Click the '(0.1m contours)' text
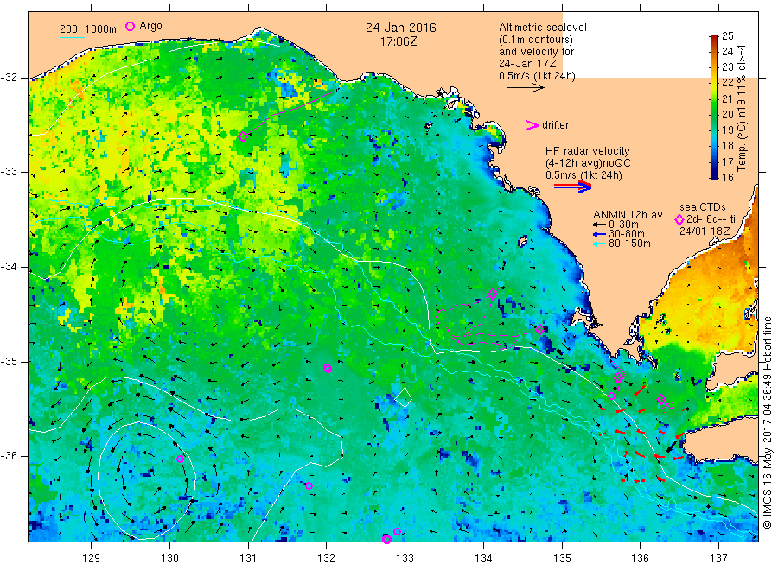778x570 pixels. (x=536, y=40)
